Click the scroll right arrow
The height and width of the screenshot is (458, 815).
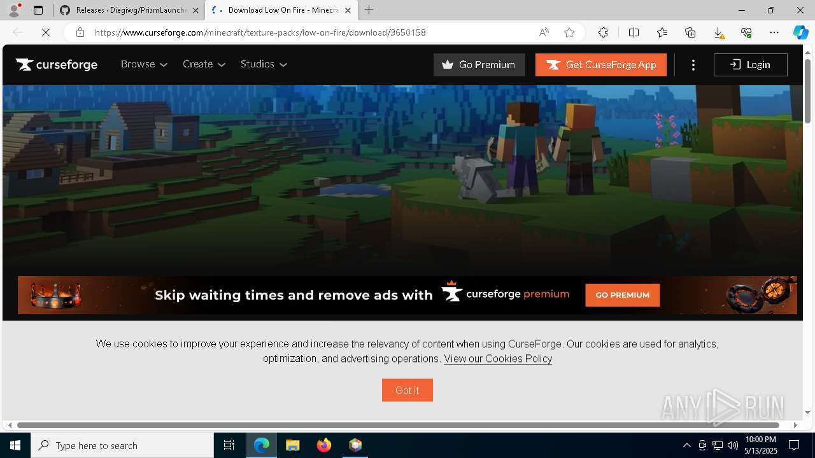pos(795,425)
